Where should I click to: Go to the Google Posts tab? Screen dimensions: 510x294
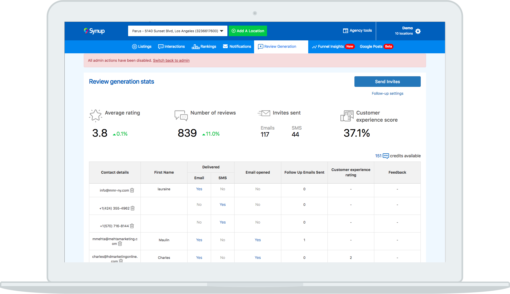(371, 46)
